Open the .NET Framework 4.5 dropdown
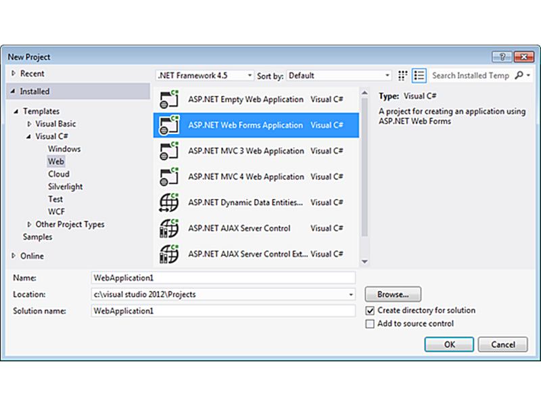Viewport: 541px width, 406px height. tap(205, 75)
